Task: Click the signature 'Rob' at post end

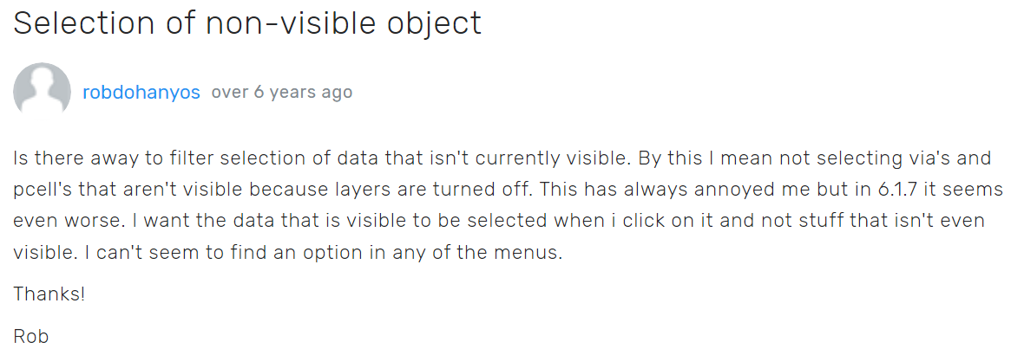Action: coord(31,335)
